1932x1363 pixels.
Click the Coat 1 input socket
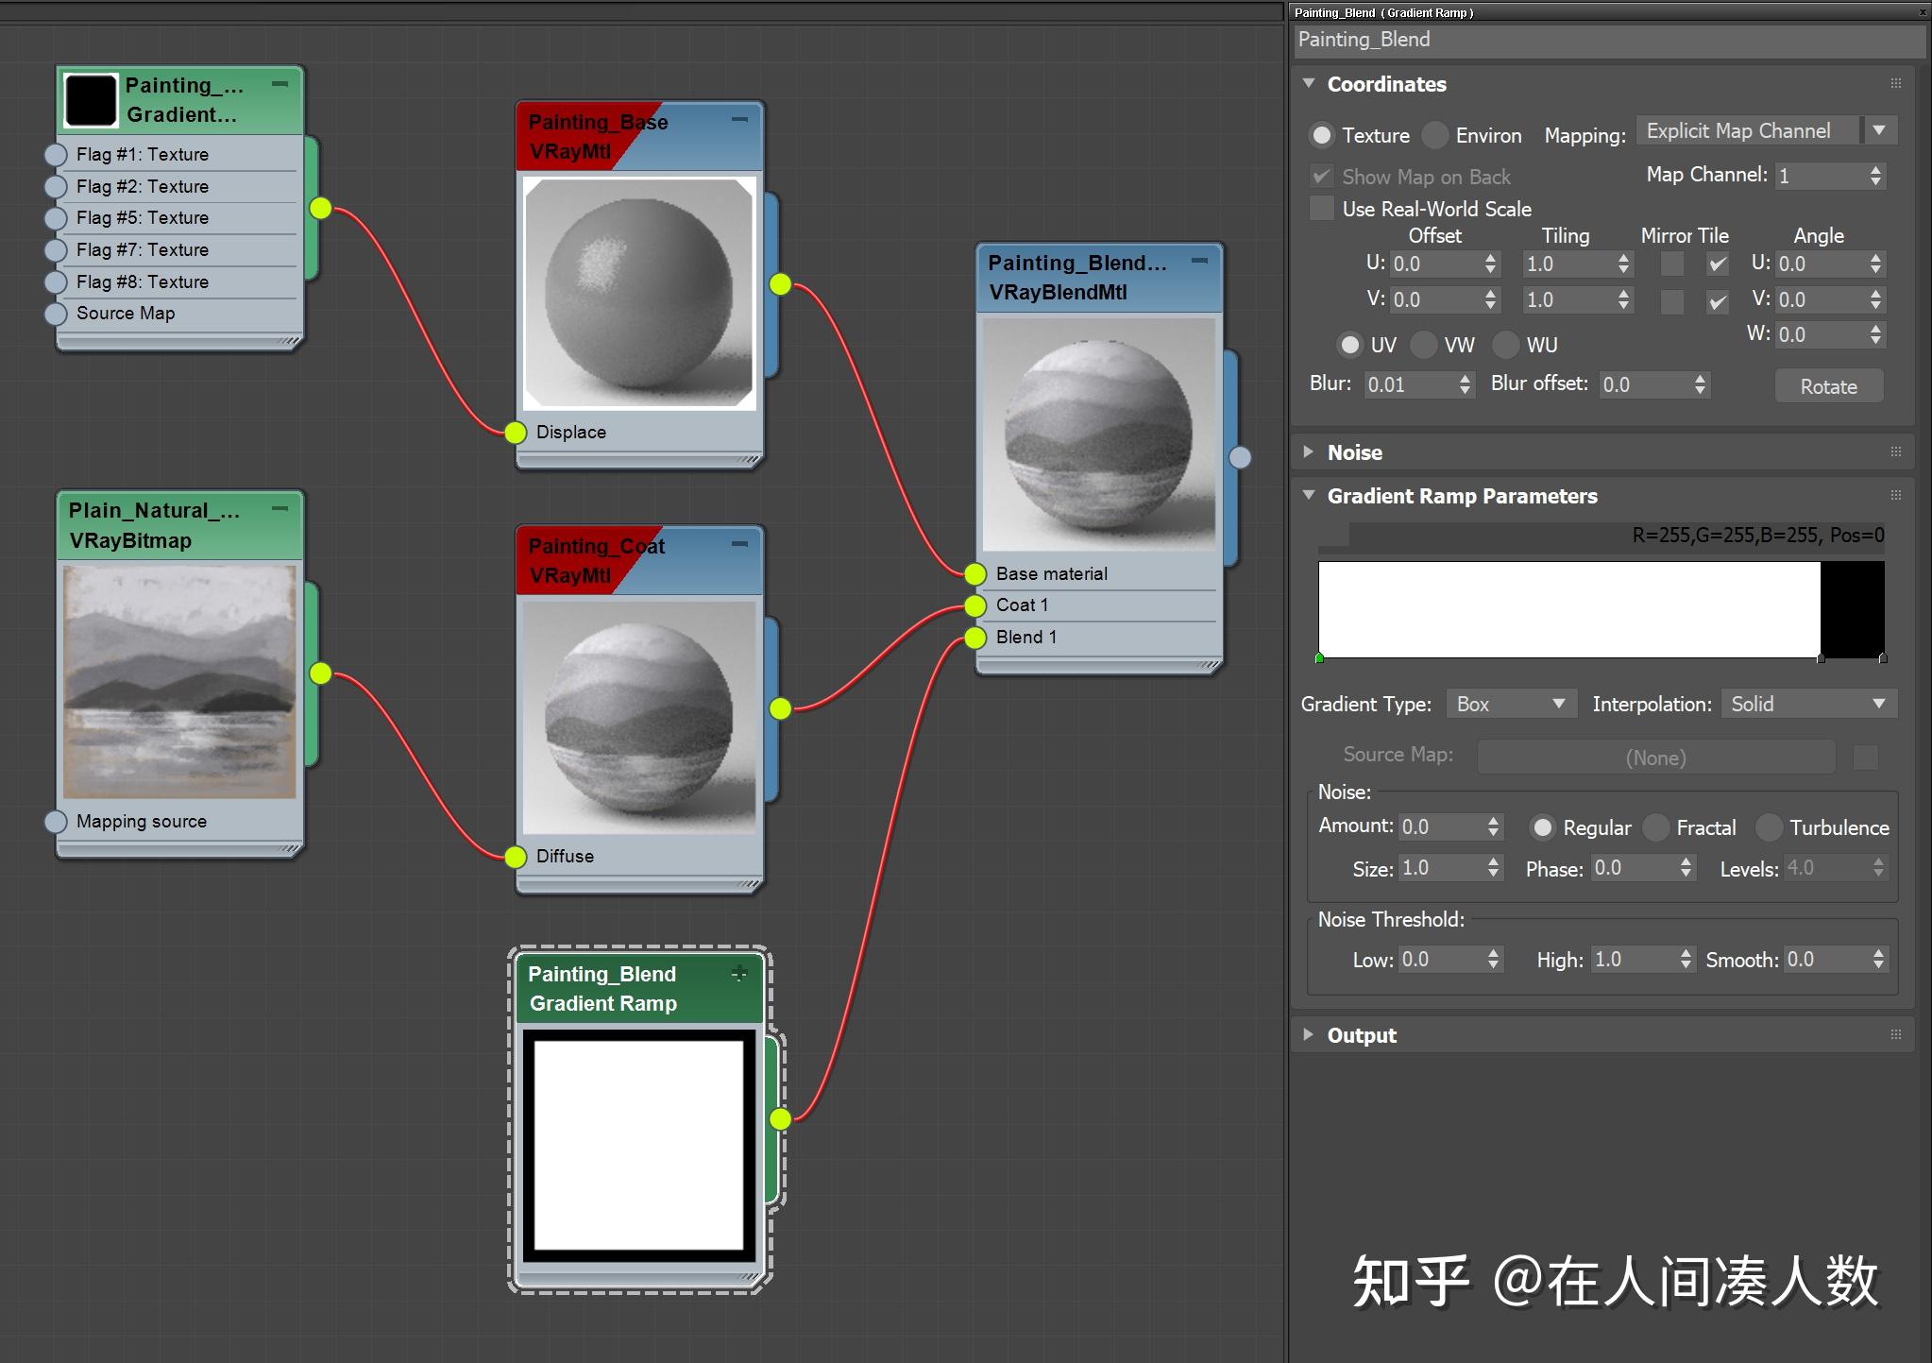tap(974, 605)
